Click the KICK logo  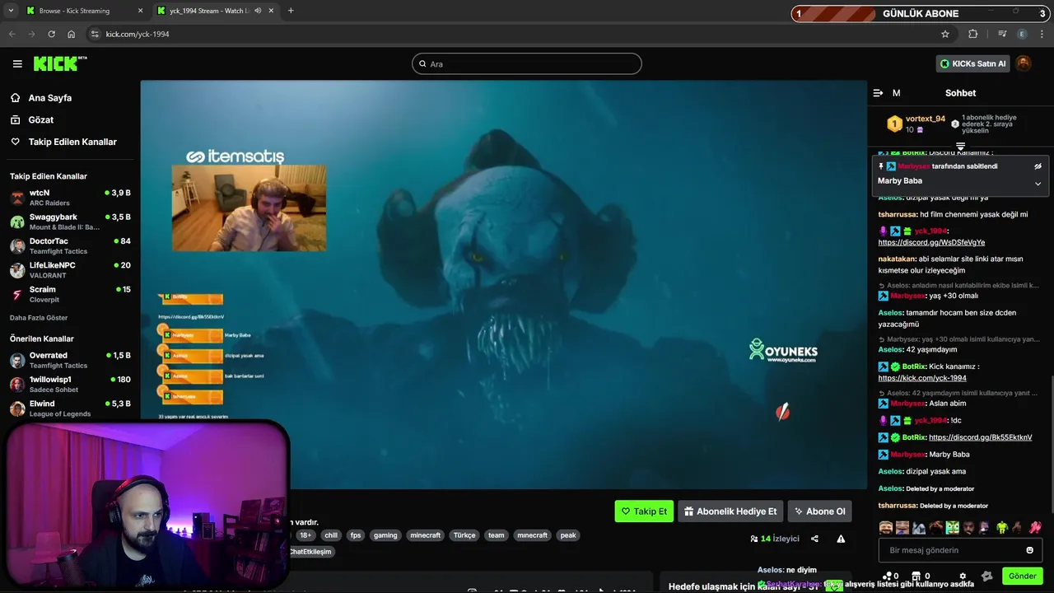[59, 63]
